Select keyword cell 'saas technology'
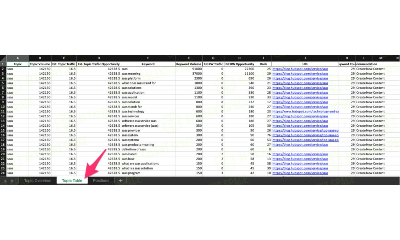The height and width of the screenshot is (240, 400). [x=148, y=112]
